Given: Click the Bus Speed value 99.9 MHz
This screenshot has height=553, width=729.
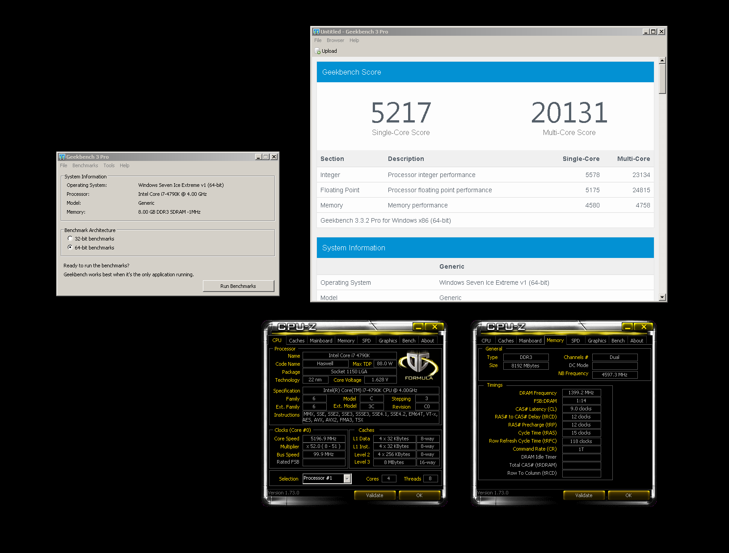Looking at the screenshot, I should click(324, 454).
